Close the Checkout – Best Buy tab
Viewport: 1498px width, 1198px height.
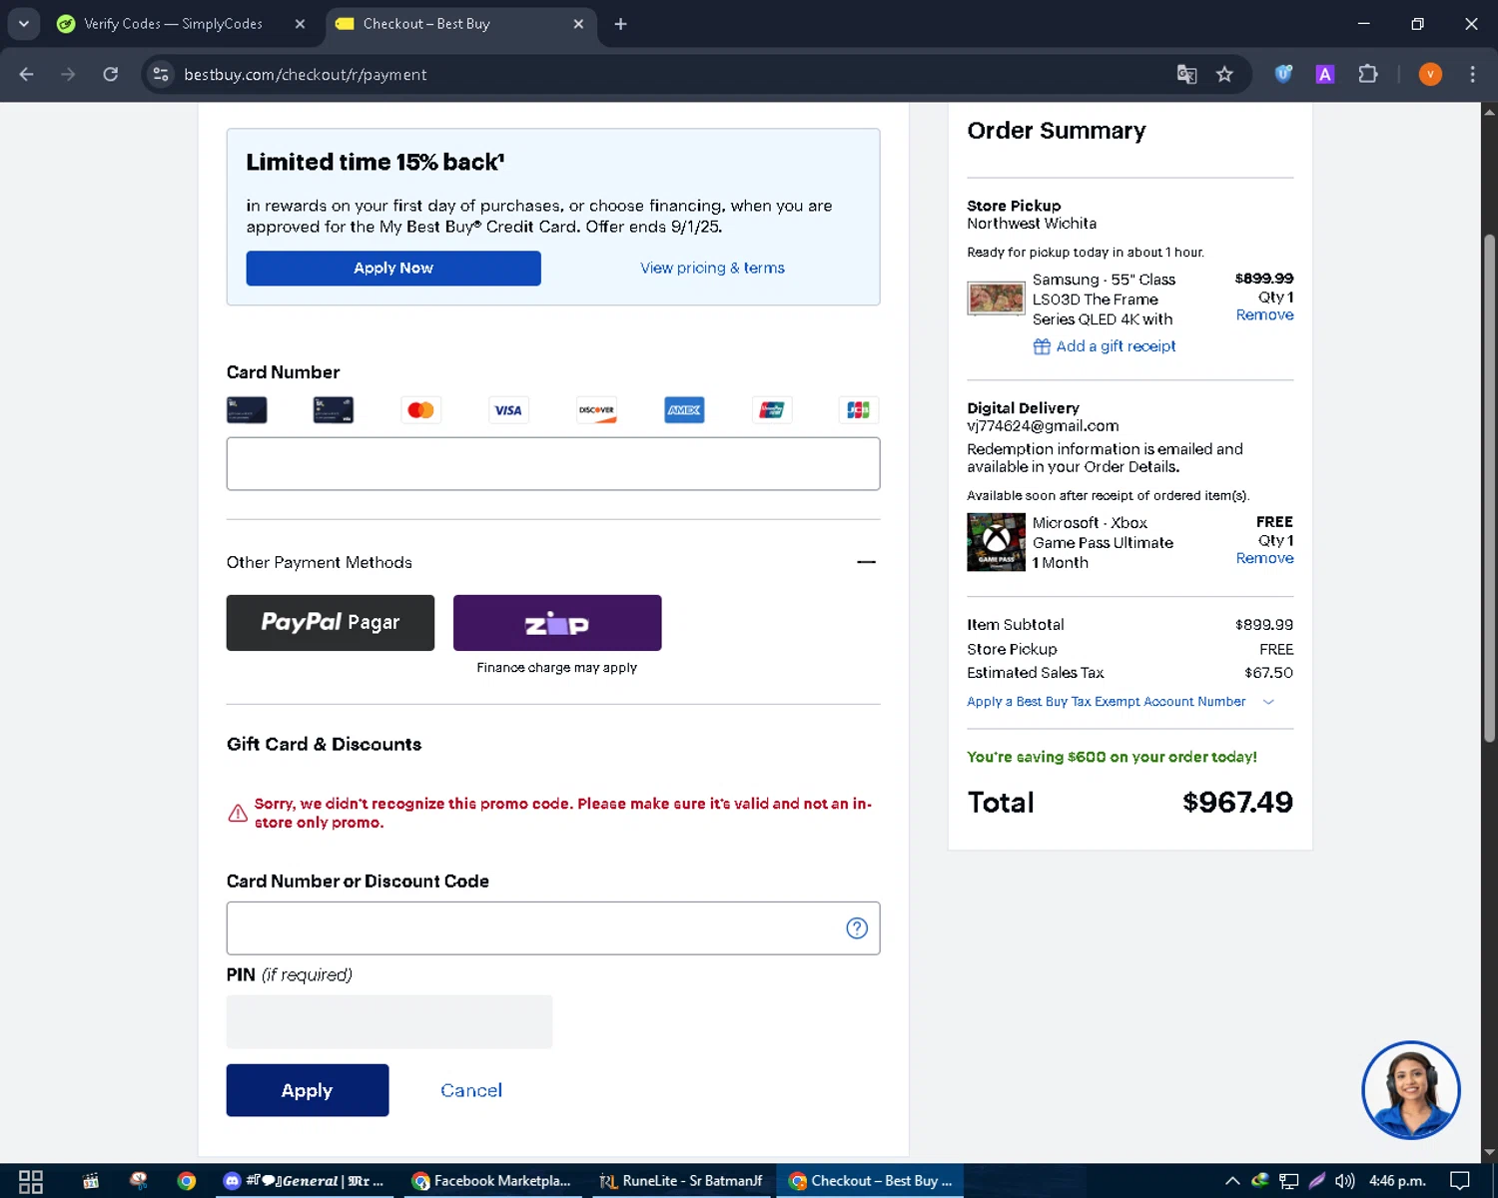578,24
